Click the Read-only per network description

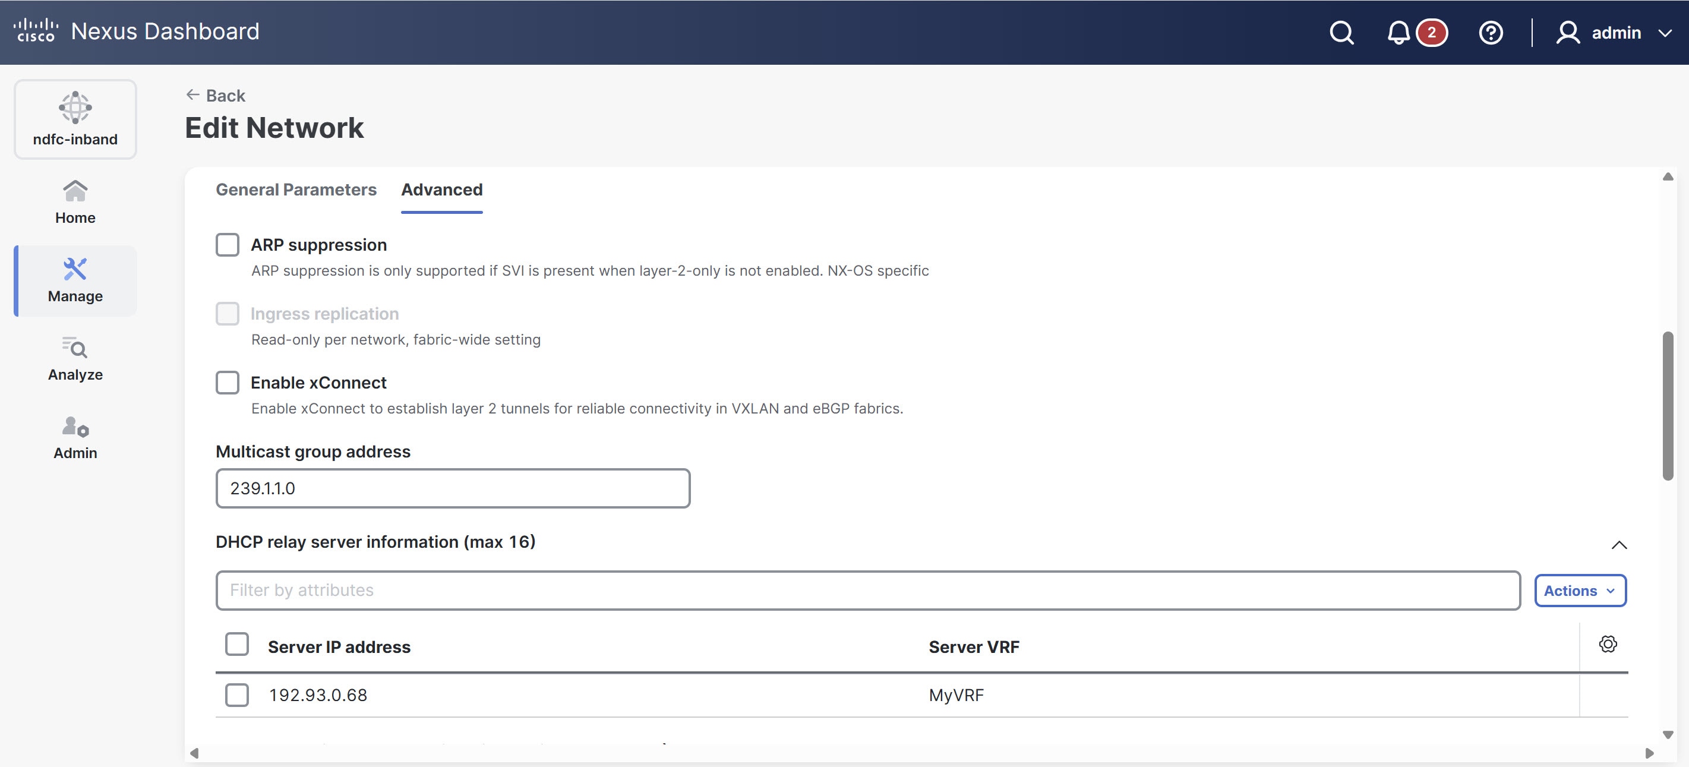(x=396, y=340)
